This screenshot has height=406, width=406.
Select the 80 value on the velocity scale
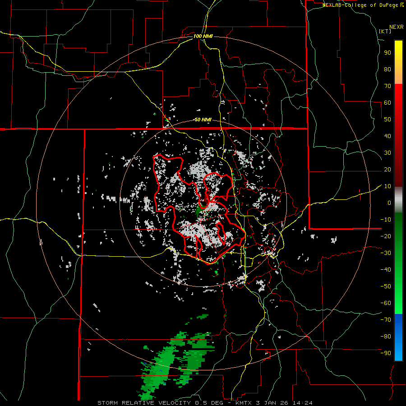(388, 69)
